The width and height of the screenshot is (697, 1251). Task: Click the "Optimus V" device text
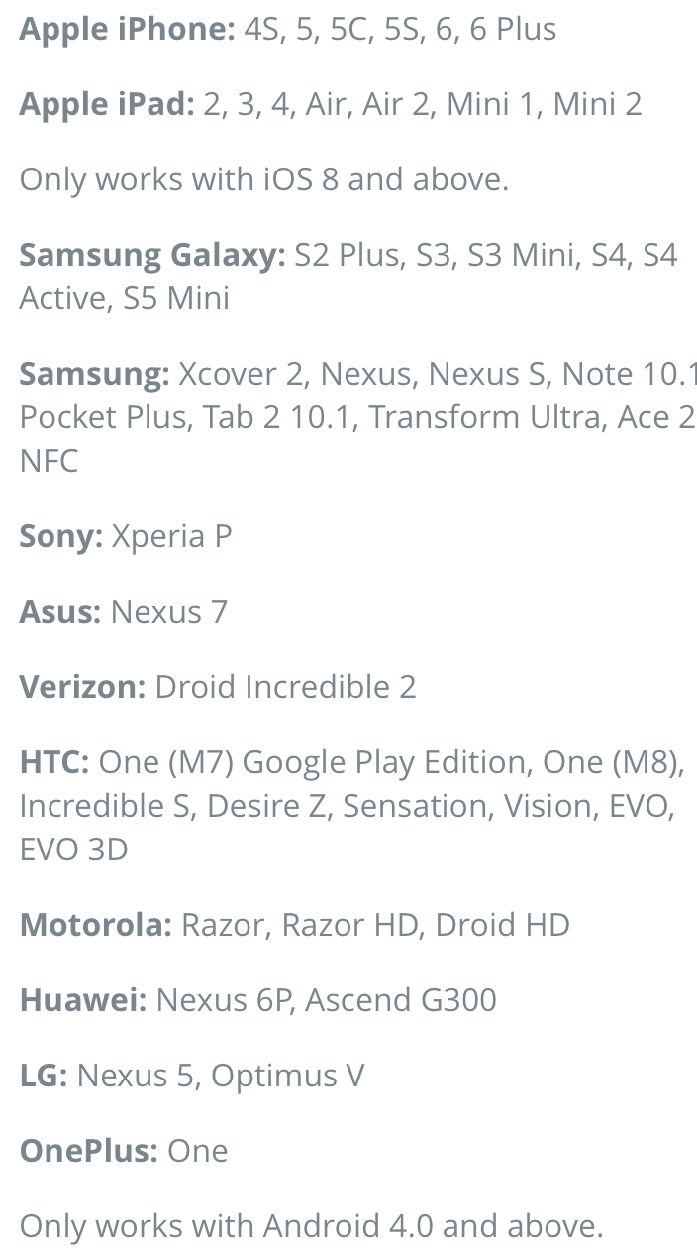click(x=287, y=1076)
